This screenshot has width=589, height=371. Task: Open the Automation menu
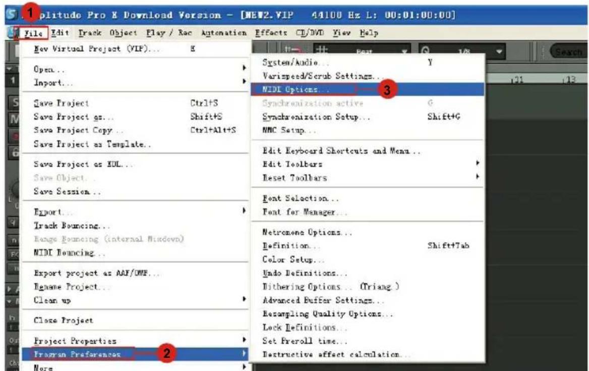click(224, 33)
